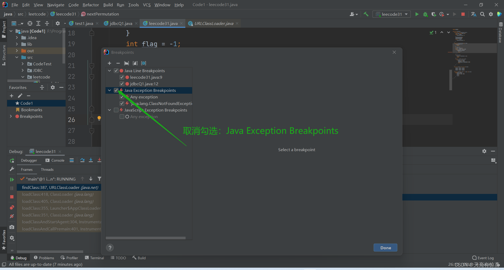
Task: Collapse Java Exception Breakpoints group
Action: click(109, 90)
